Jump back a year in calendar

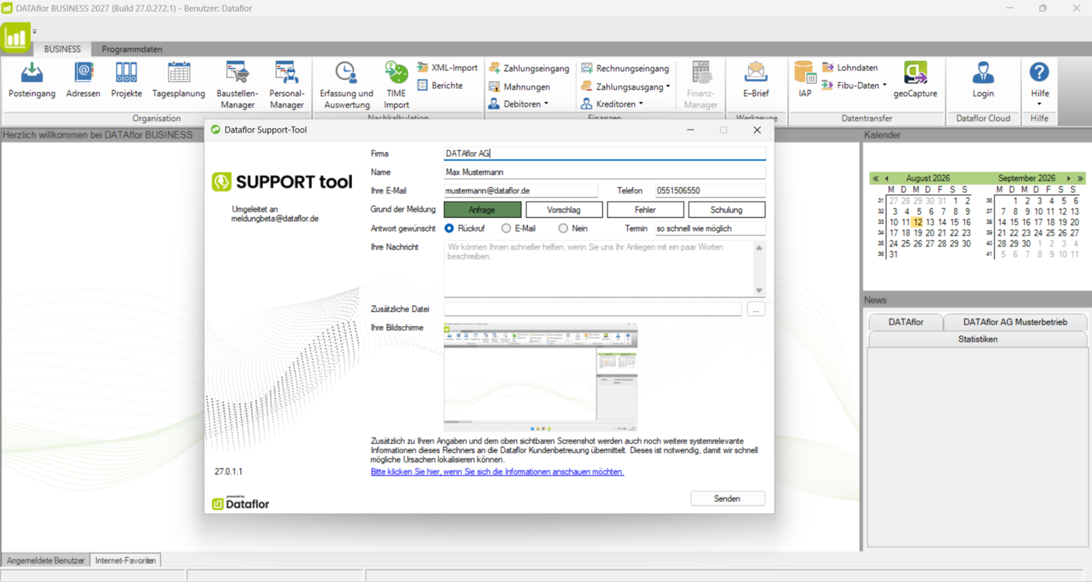[x=876, y=179]
